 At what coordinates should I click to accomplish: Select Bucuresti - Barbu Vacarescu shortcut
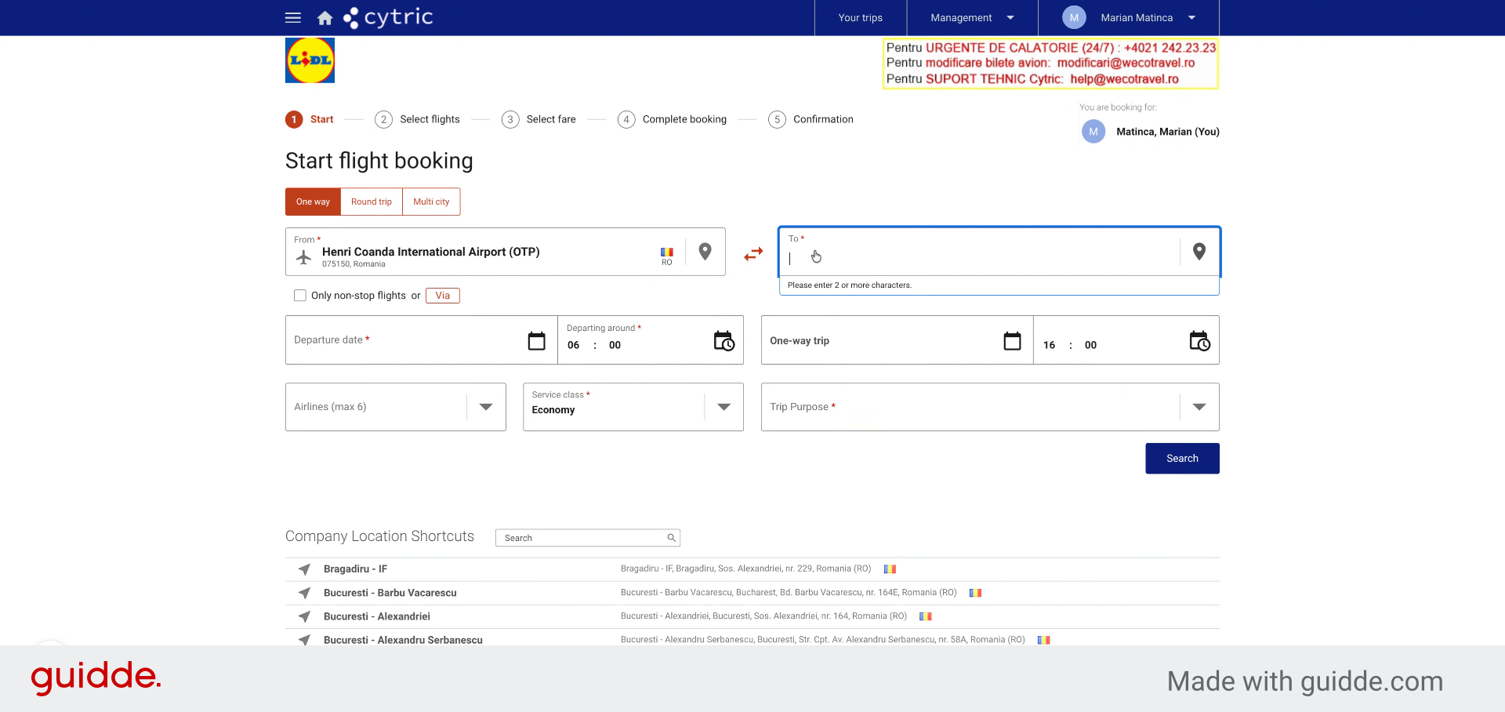(x=390, y=593)
